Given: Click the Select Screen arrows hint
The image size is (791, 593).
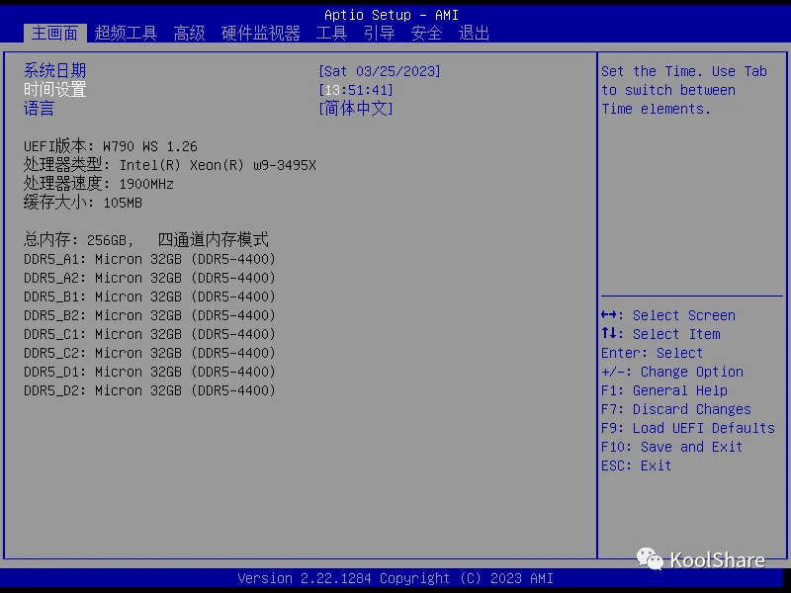Looking at the screenshot, I should coord(668,315).
